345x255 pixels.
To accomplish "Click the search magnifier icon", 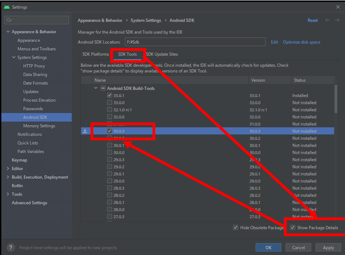I will tap(9, 20).
